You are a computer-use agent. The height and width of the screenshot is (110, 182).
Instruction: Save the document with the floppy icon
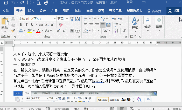5,2
